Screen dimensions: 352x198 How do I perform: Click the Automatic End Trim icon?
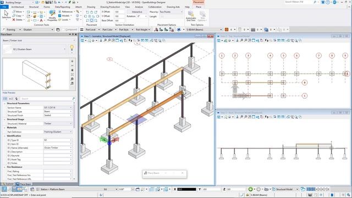click(x=191, y=16)
